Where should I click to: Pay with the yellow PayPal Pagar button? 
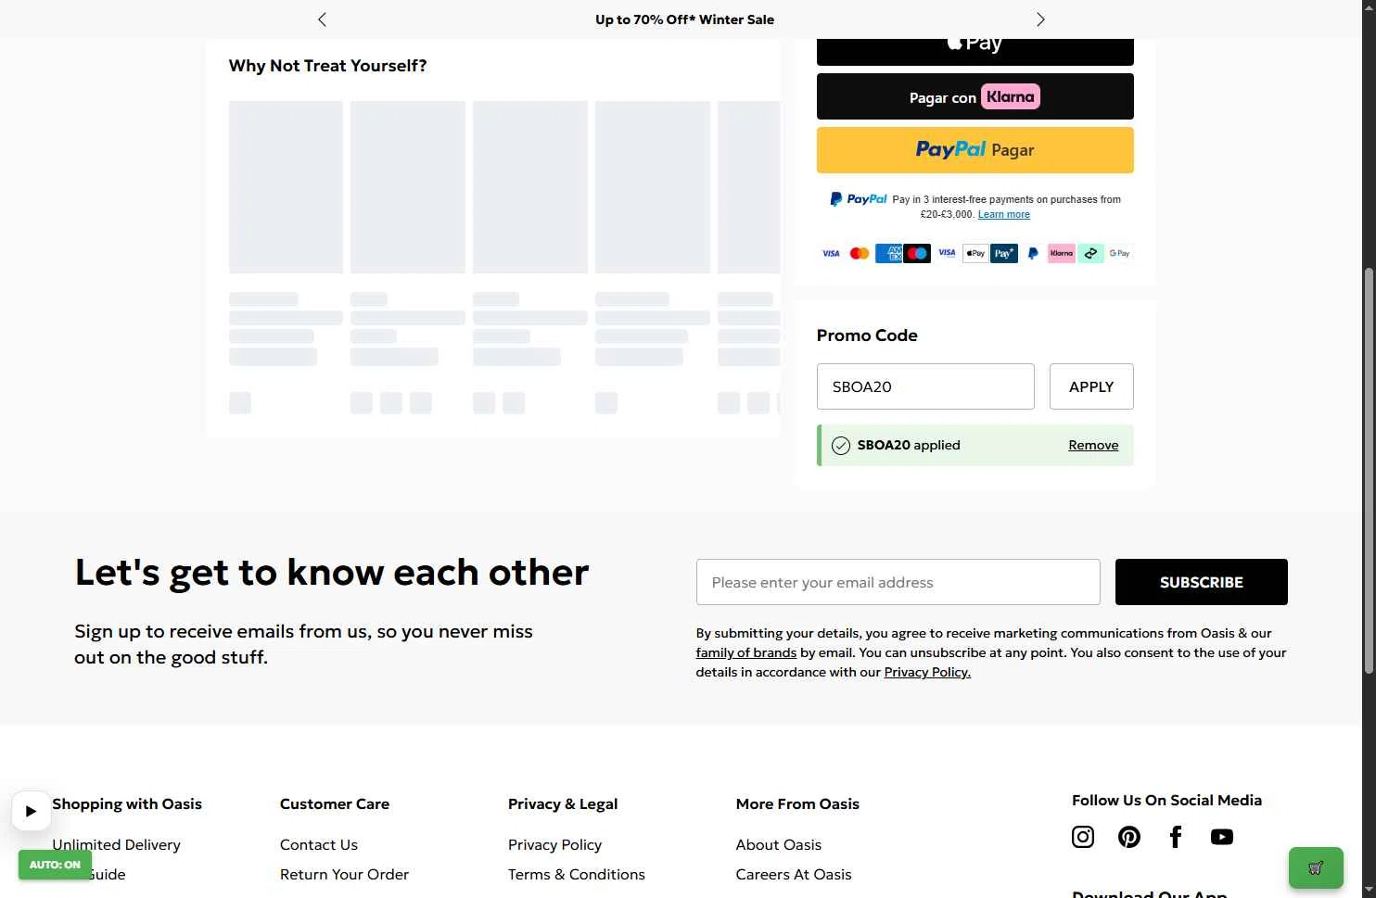tap(975, 150)
